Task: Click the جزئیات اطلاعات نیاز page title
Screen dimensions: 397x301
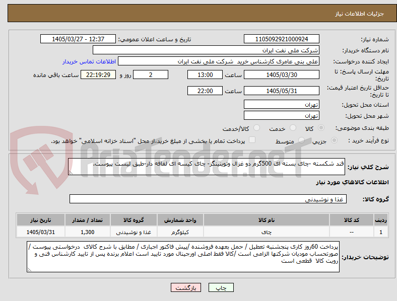Action: coord(360,14)
